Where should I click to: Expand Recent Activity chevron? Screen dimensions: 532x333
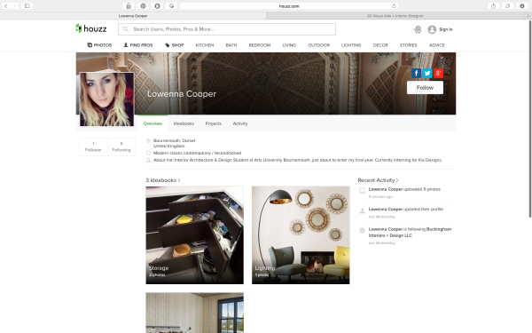397,180
